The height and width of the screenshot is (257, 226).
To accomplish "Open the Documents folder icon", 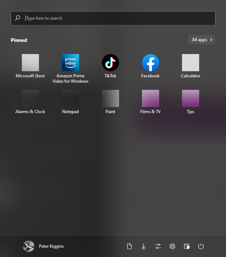I will (x=129, y=246).
